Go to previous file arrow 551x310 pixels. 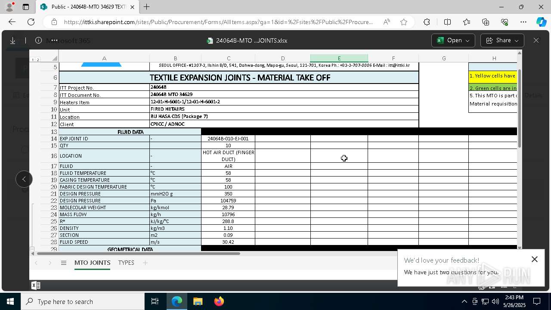(x=24, y=179)
